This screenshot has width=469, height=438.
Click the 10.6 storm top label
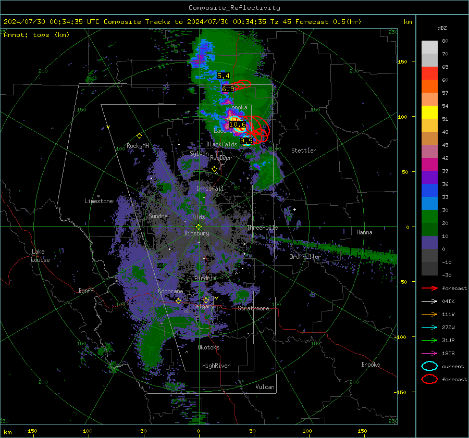pos(238,124)
